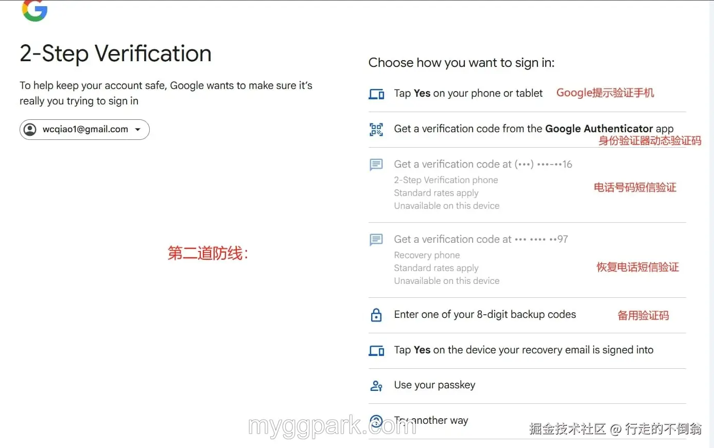The image size is (714, 448).
Task: Click the QR authenticator icon
Action: (x=376, y=130)
